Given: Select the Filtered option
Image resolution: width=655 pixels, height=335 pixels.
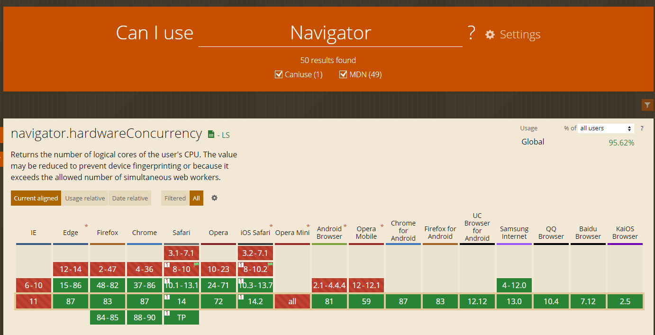Looking at the screenshot, I should click(x=175, y=198).
